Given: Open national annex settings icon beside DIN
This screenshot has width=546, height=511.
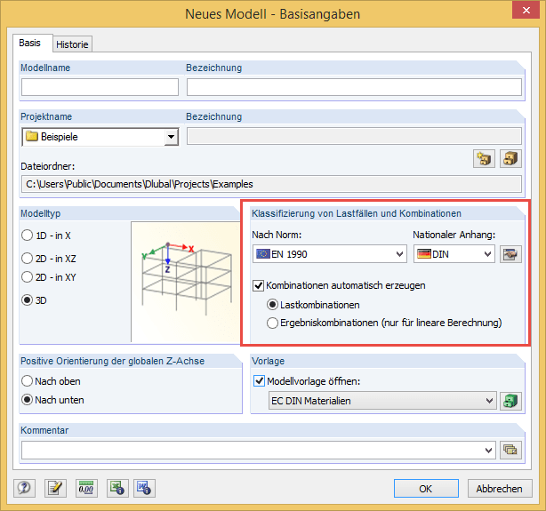Looking at the screenshot, I should tap(510, 254).
